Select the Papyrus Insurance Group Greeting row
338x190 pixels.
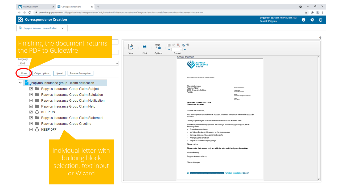click(x=66, y=124)
